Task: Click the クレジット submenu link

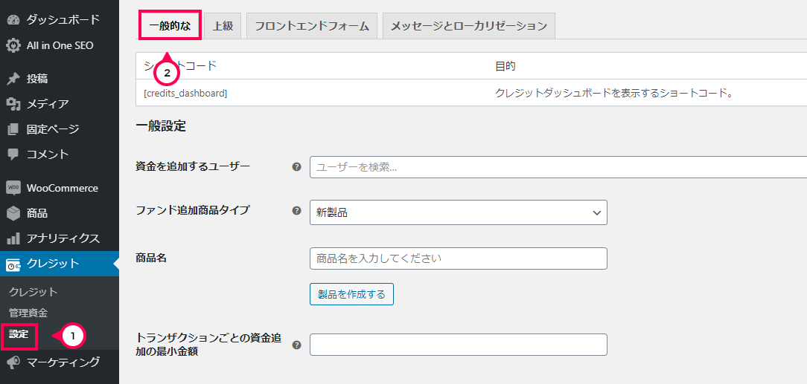Action: coord(33,292)
